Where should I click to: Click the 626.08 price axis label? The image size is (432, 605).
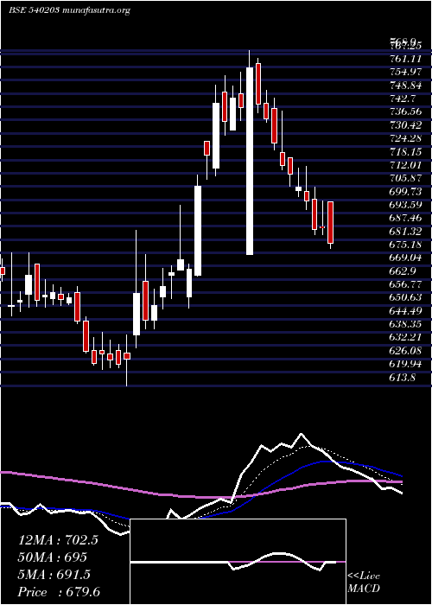tap(405, 350)
